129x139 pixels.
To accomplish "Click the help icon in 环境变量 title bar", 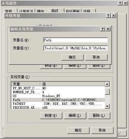I will tap(108, 16).
